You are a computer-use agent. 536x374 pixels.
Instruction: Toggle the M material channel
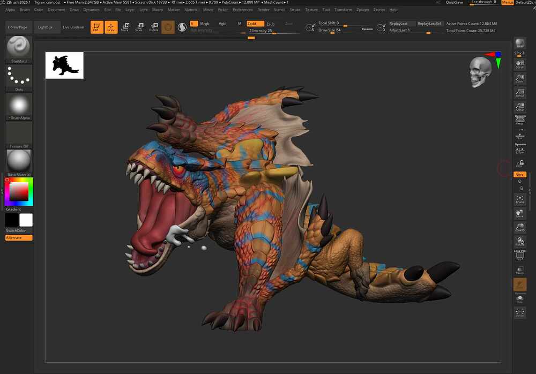pyautogui.click(x=240, y=24)
